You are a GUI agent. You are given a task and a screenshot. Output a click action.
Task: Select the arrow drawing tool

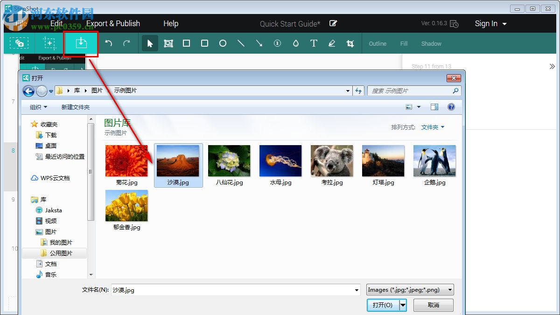click(x=259, y=43)
